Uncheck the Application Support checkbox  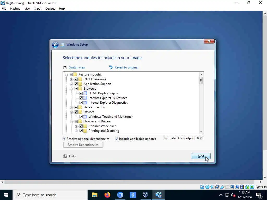point(76,84)
